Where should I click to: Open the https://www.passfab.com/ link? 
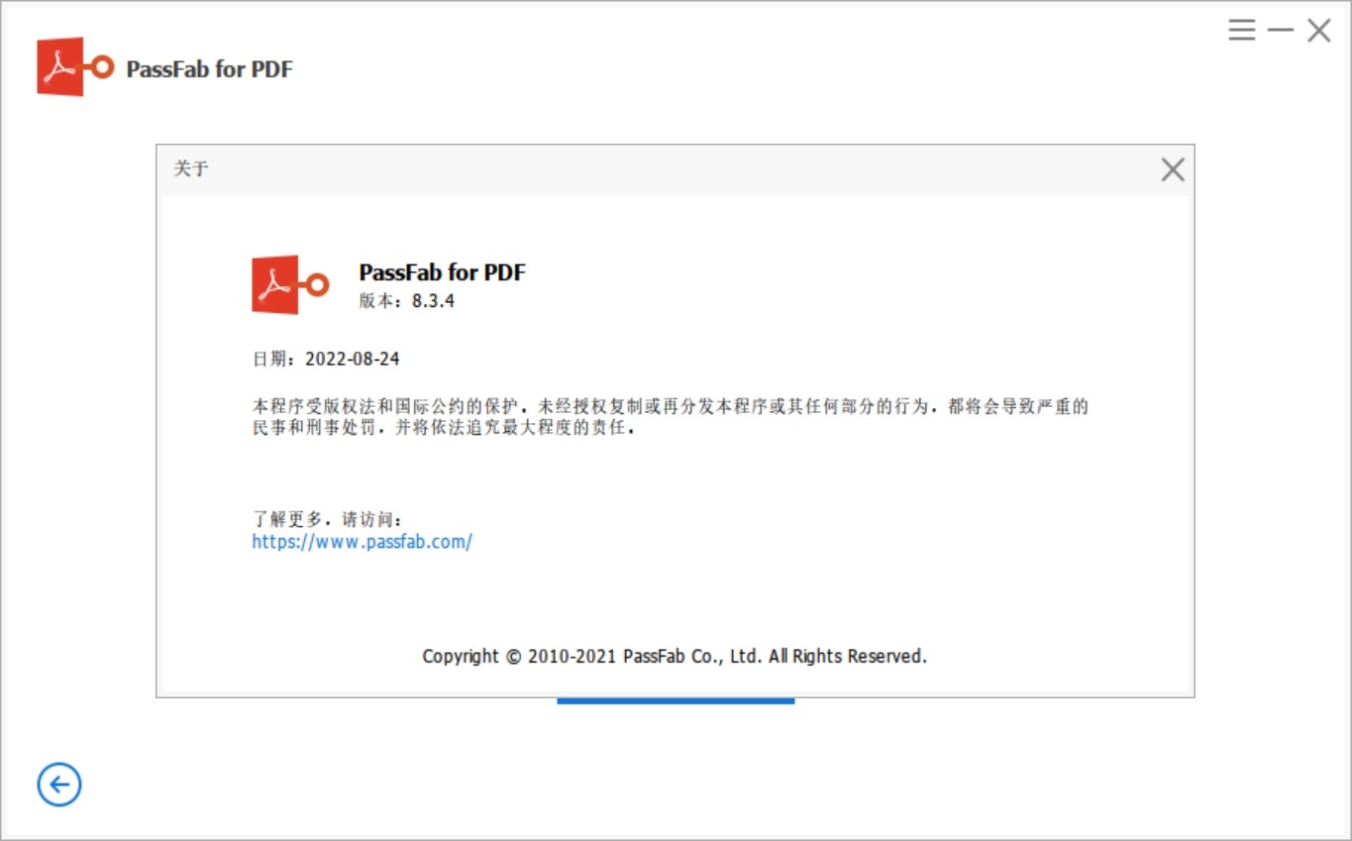(362, 542)
